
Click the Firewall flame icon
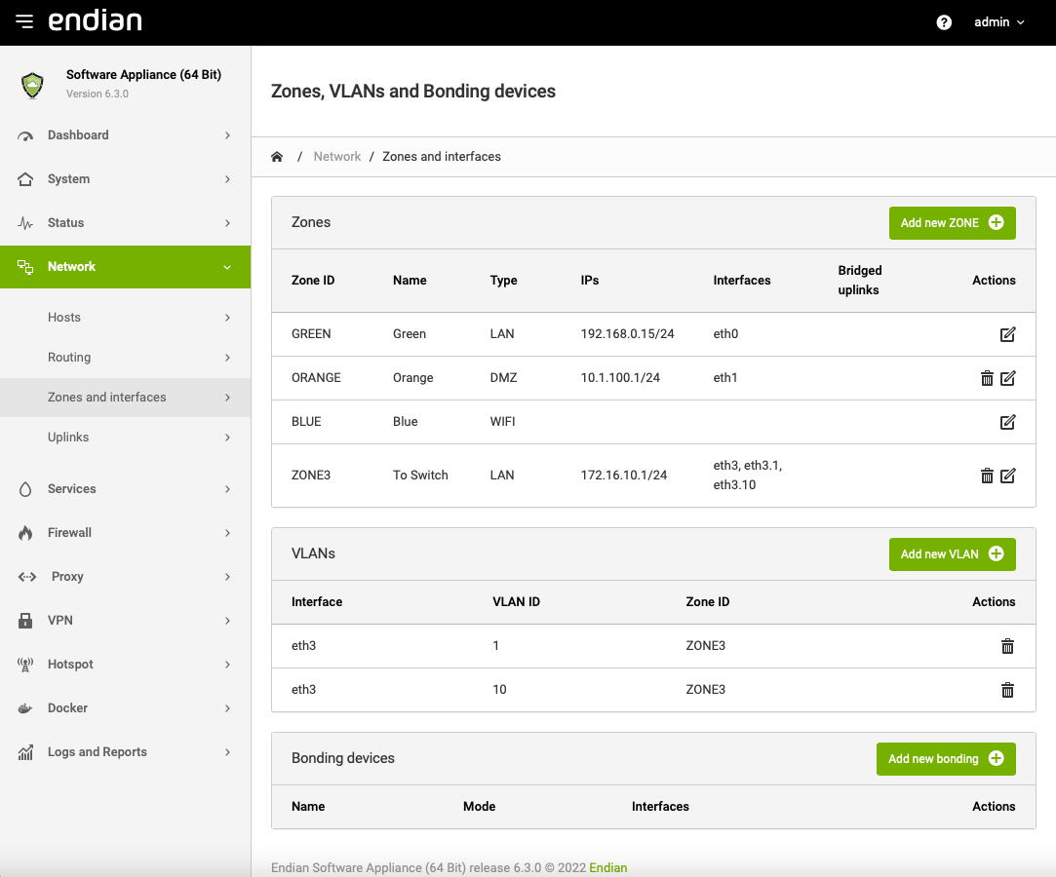click(x=25, y=533)
